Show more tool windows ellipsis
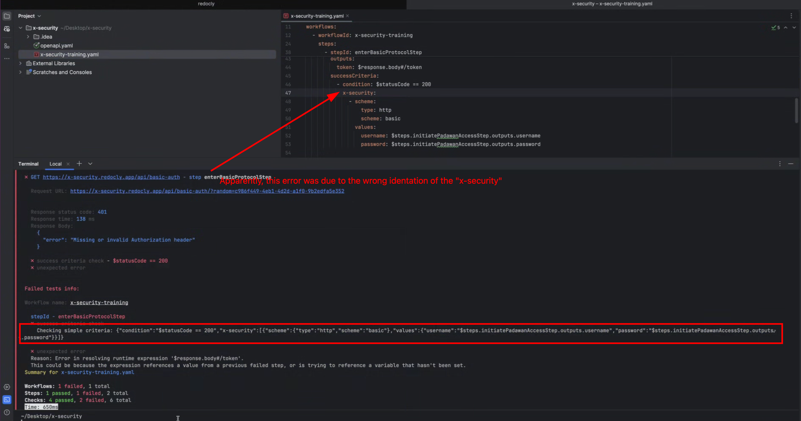The height and width of the screenshot is (421, 801). 7,58
